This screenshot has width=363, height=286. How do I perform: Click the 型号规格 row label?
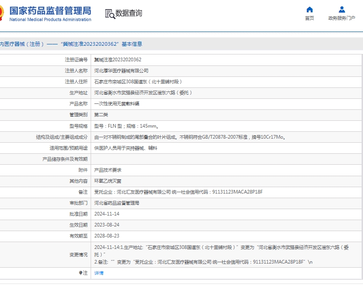point(78,126)
